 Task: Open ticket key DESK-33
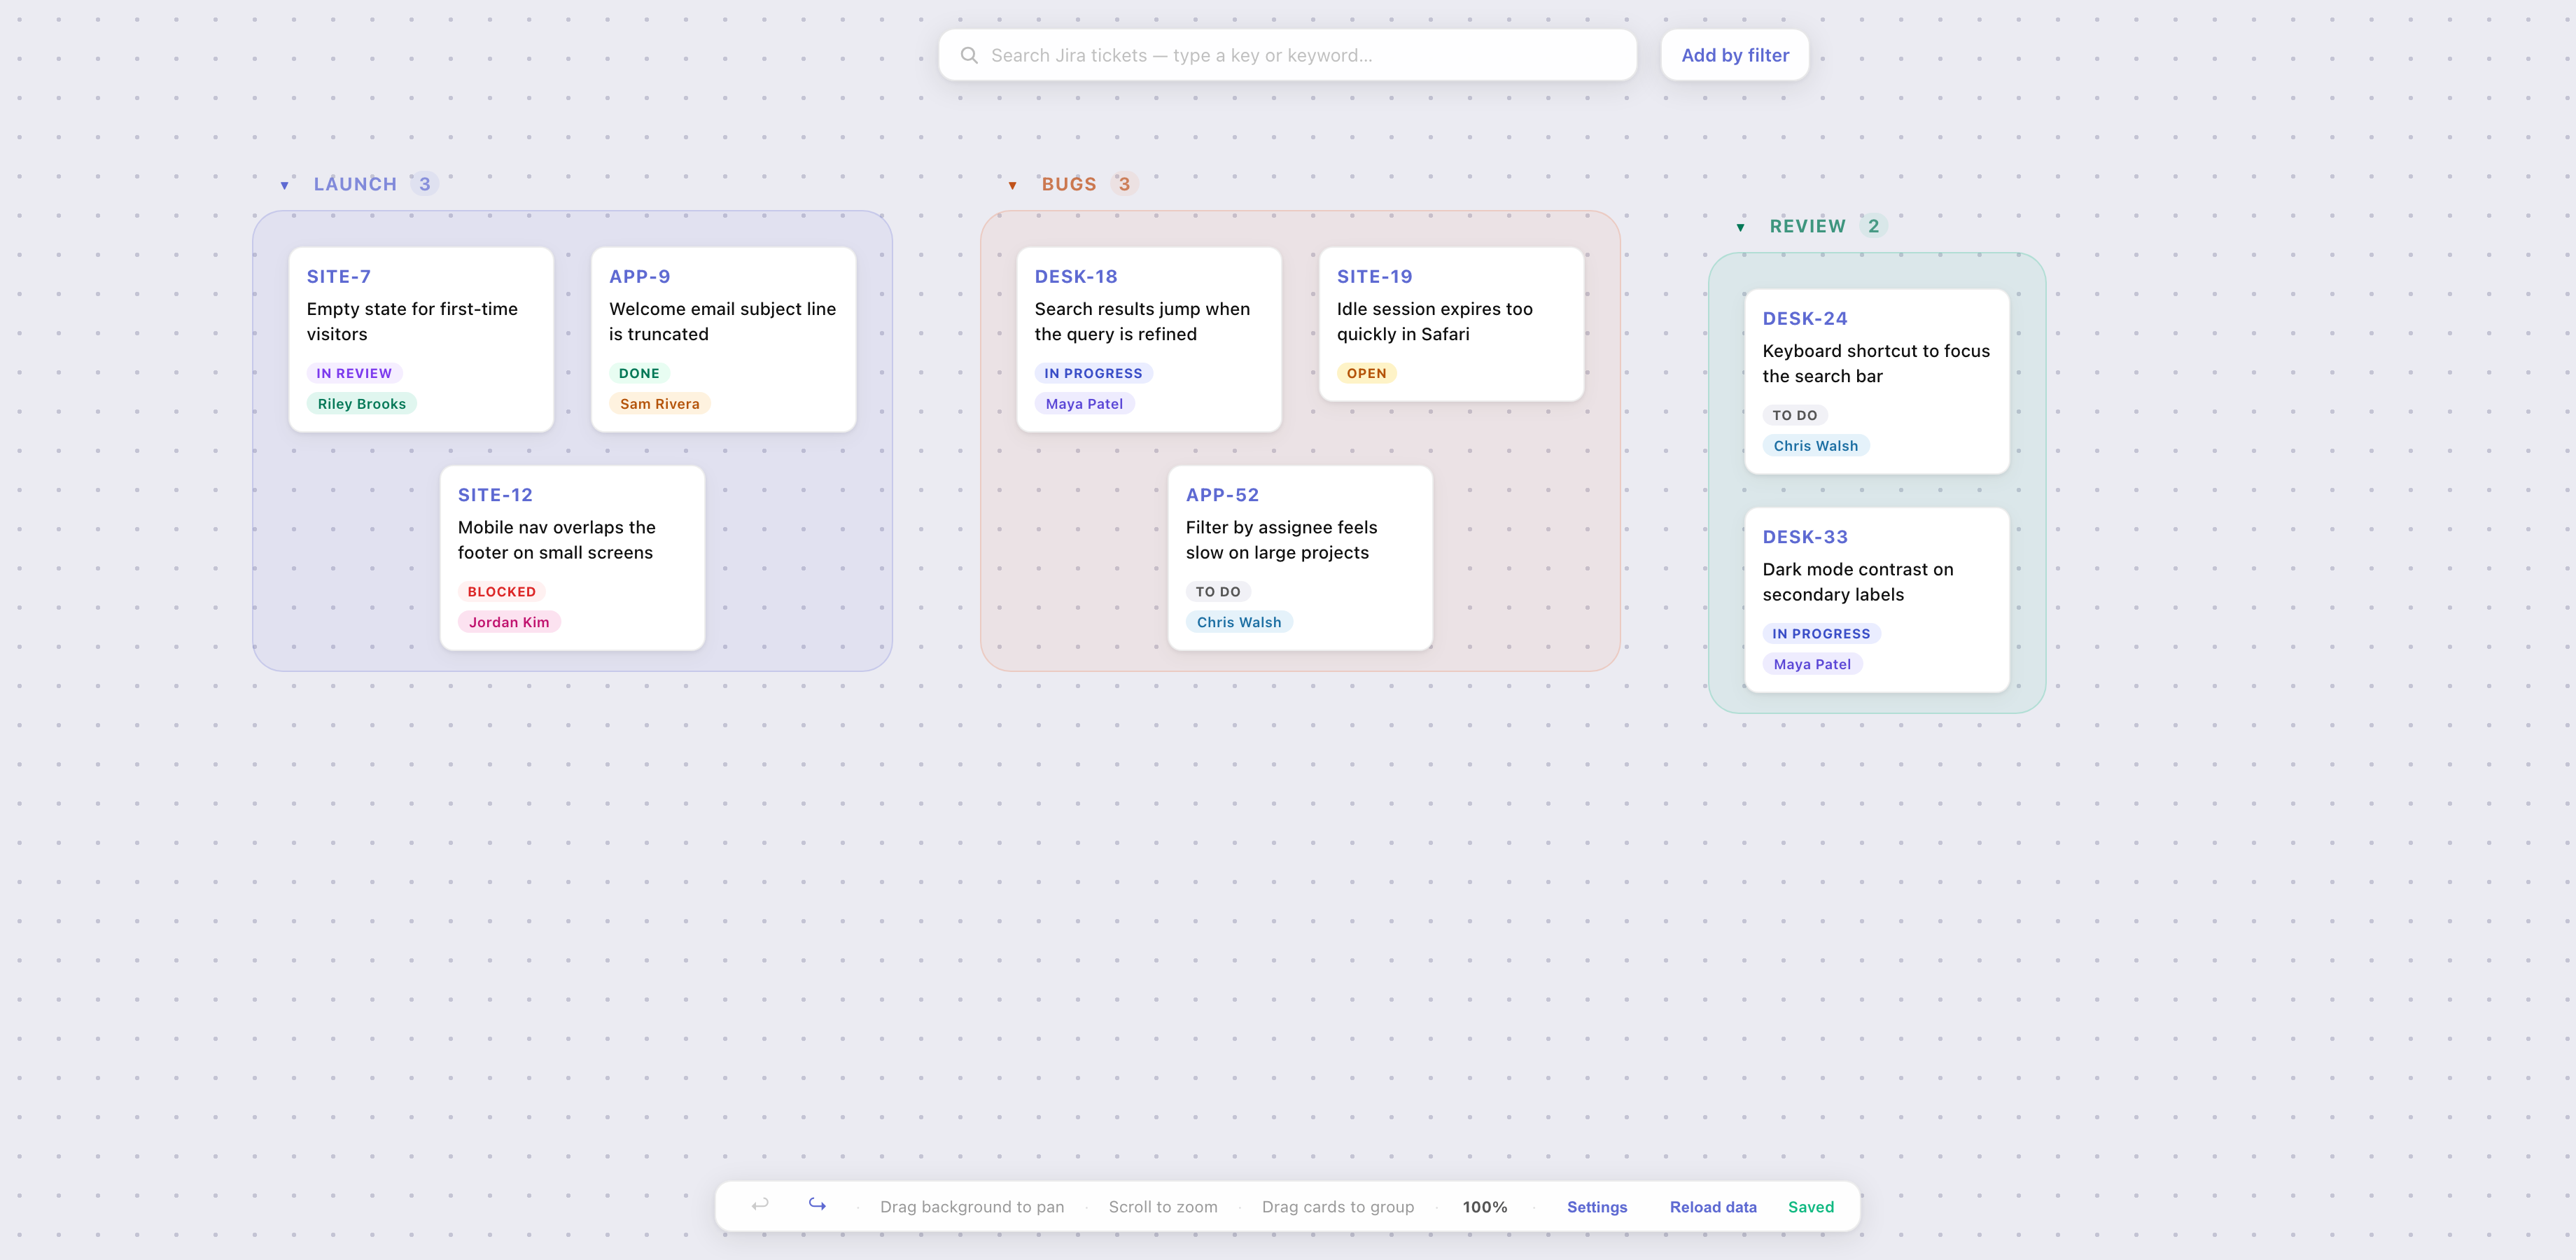(x=1805, y=537)
